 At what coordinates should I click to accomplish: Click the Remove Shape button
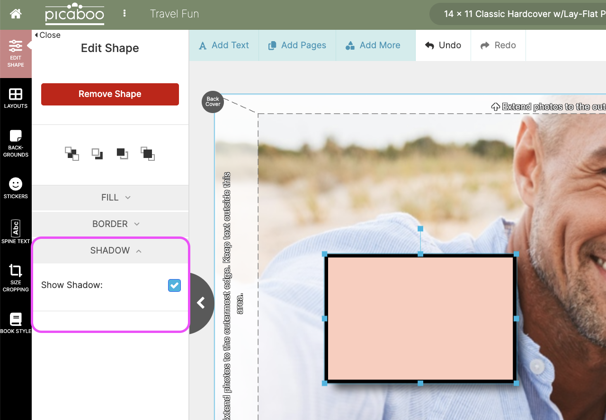(x=110, y=94)
